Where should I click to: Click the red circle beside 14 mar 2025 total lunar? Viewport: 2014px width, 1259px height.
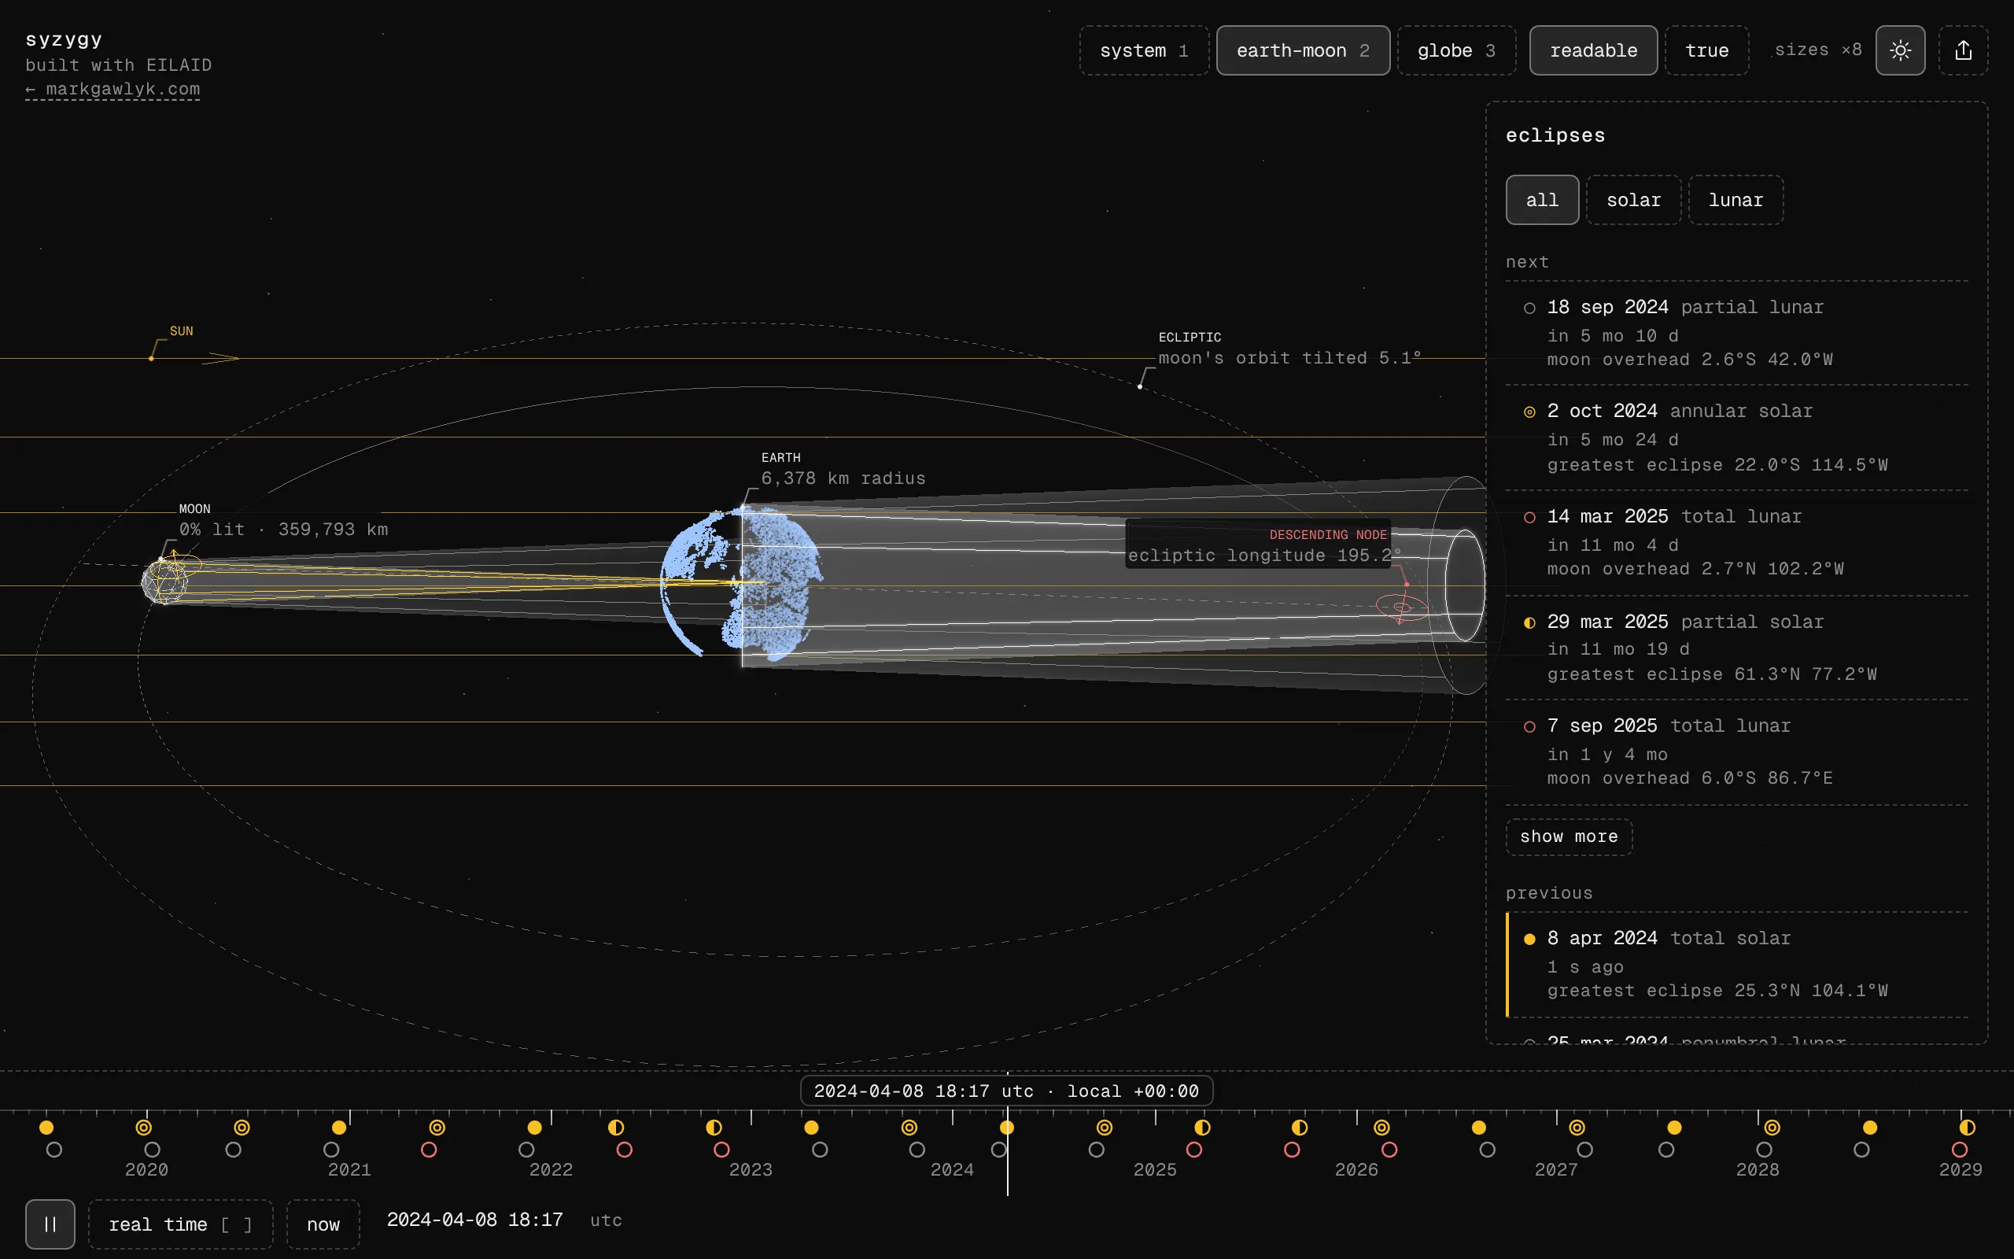point(1529,518)
